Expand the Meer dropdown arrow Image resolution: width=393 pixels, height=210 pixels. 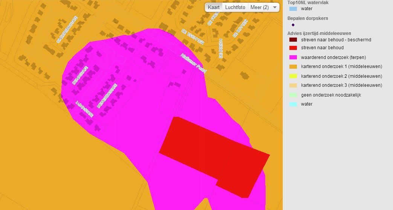[x=275, y=8]
